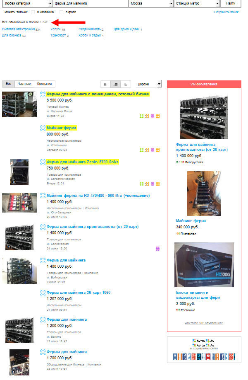The image size is (248, 380).
Task: Open the 'Любая категория' dropdown
Action: click(x=27, y=3)
